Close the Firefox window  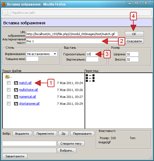[146, 3]
